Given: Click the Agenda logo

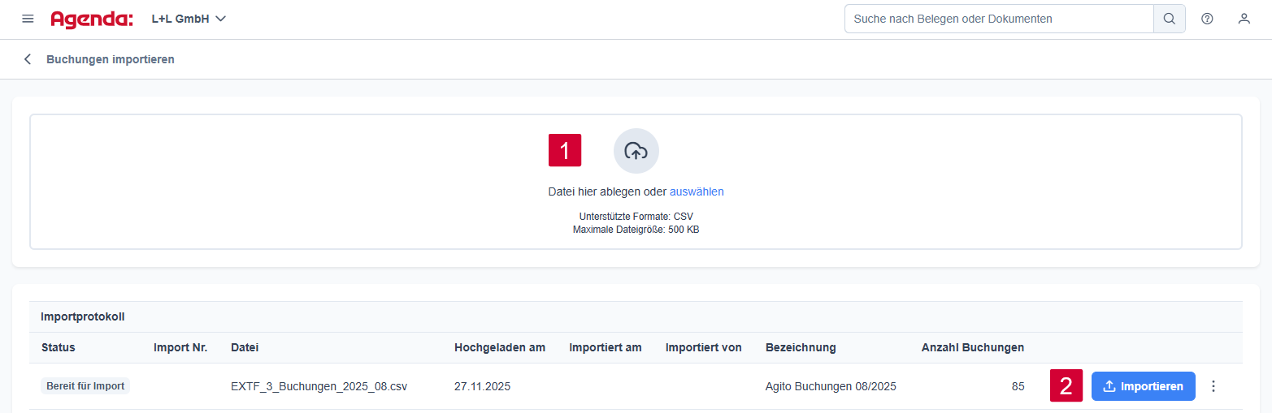Looking at the screenshot, I should [x=91, y=19].
